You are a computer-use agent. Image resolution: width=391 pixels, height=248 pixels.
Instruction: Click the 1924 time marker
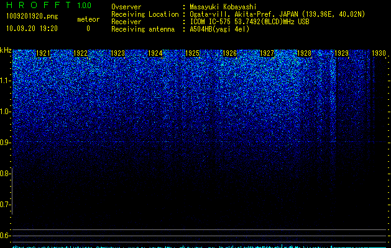(155, 53)
